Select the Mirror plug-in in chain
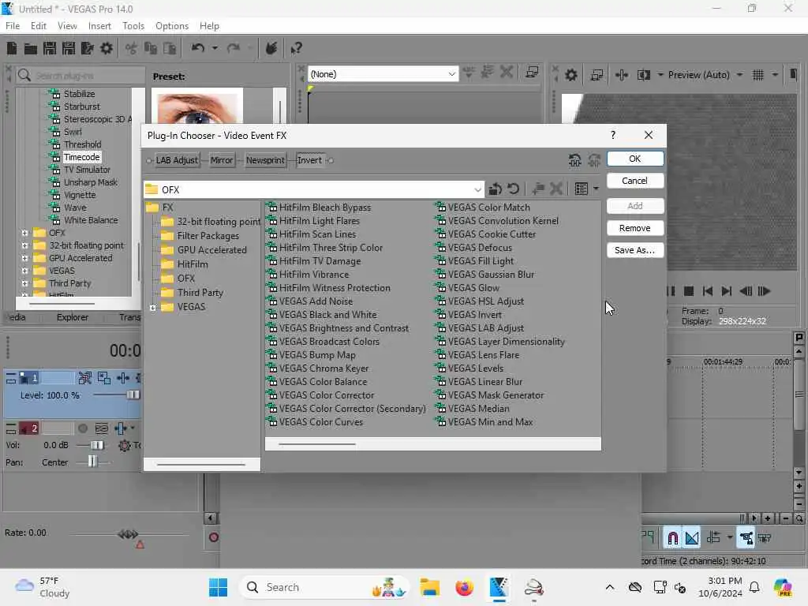 222,160
